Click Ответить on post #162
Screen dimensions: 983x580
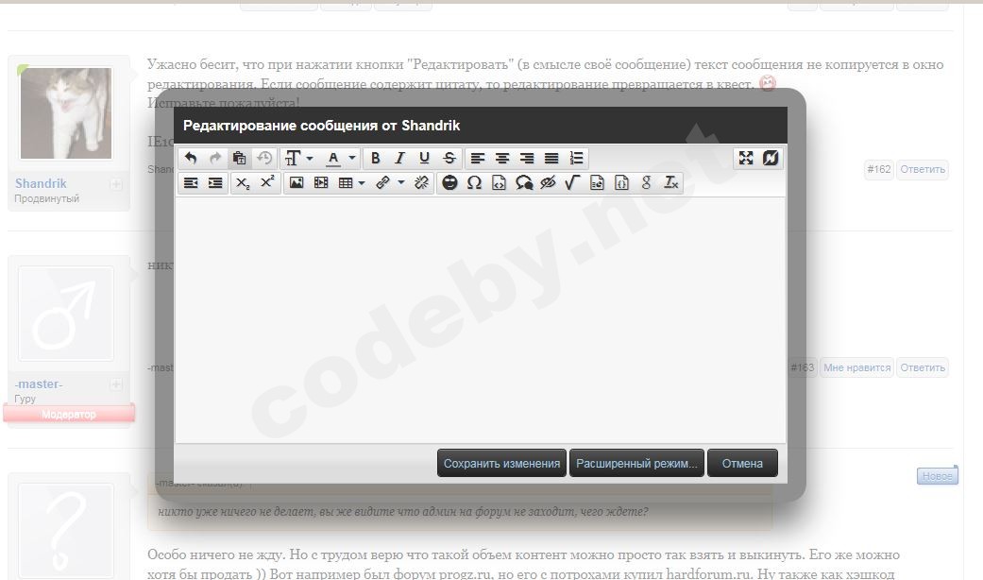tap(923, 169)
